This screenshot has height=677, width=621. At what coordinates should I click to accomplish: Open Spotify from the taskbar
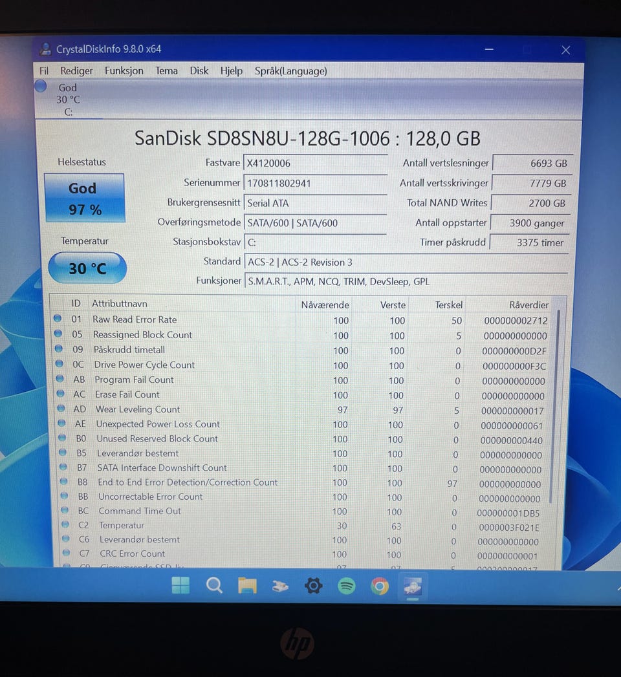346,586
